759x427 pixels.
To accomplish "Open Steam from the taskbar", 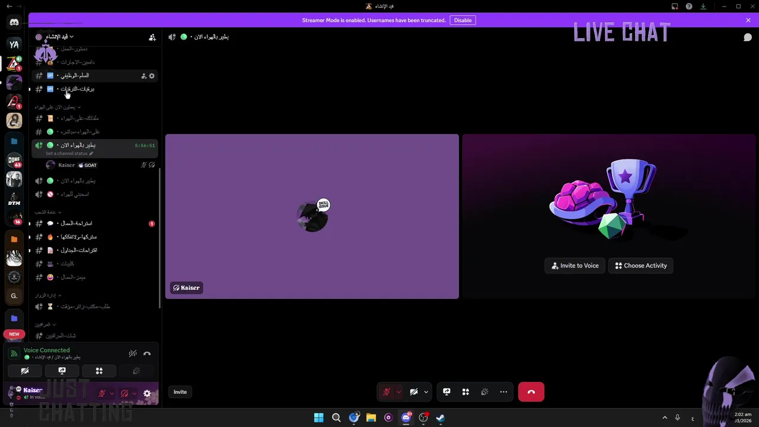I will click(x=441, y=418).
